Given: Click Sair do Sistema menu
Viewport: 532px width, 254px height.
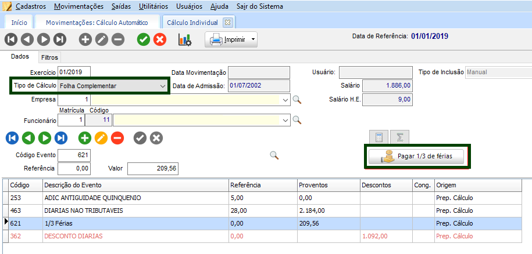Looking at the screenshot, I should [x=260, y=6].
